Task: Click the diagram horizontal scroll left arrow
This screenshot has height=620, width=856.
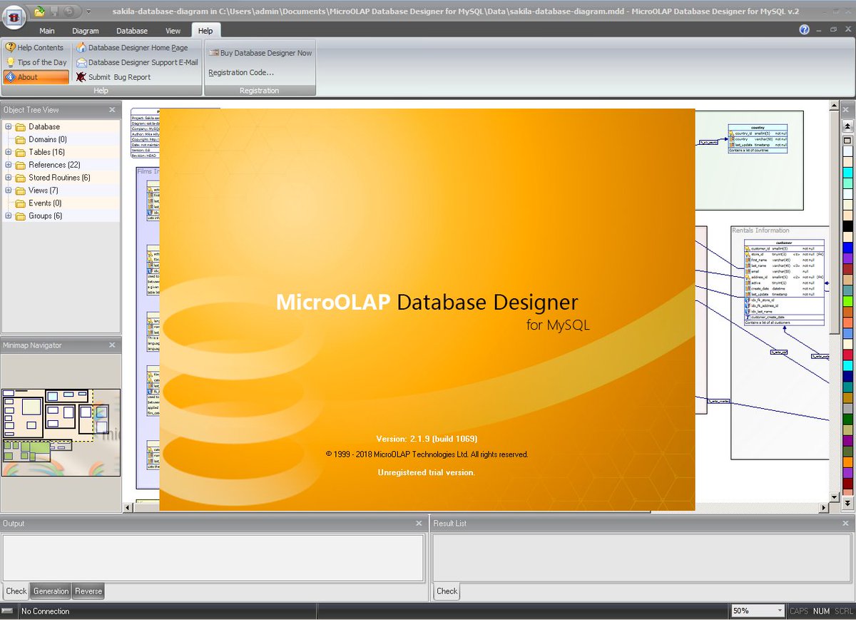Action: coord(128,507)
